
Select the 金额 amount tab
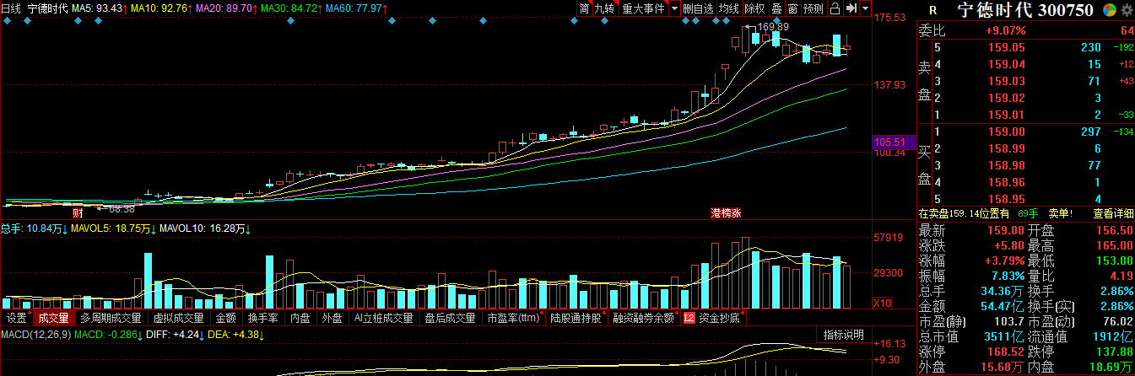(x=226, y=318)
